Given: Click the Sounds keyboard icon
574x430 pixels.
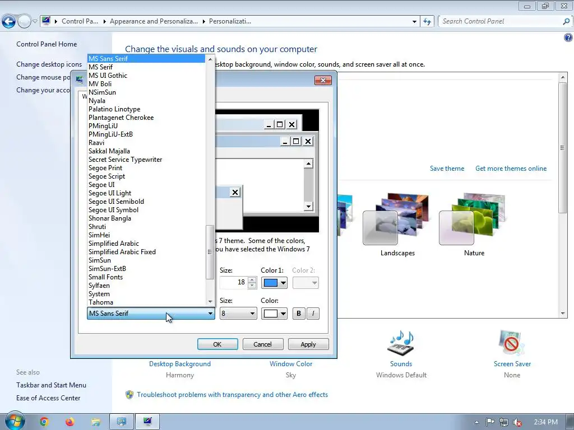Looking at the screenshot, I should 401,343.
